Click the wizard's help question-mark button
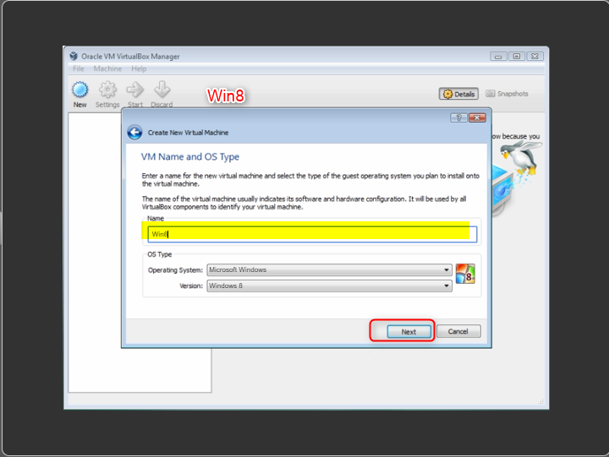Viewport: 609px width, 457px height. (458, 118)
